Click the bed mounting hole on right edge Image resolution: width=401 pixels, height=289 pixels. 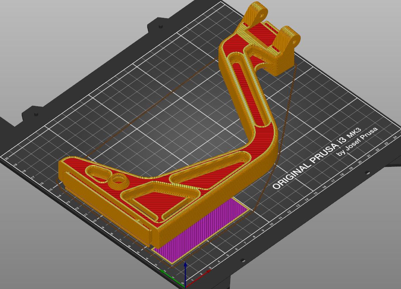tap(367, 173)
